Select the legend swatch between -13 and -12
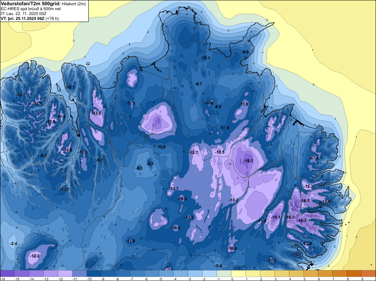This screenshot has width=376, height=281. tap(51, 273)
